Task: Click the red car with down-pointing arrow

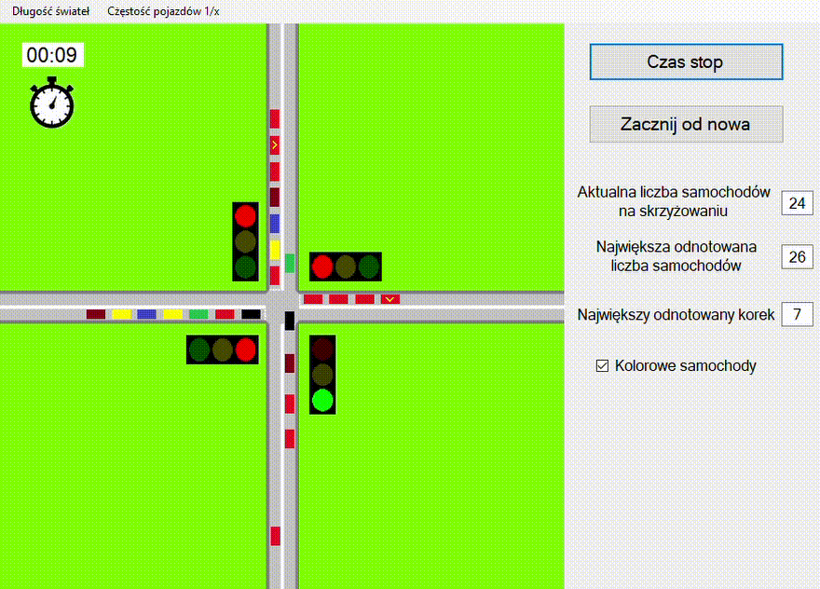Action: 390,299
